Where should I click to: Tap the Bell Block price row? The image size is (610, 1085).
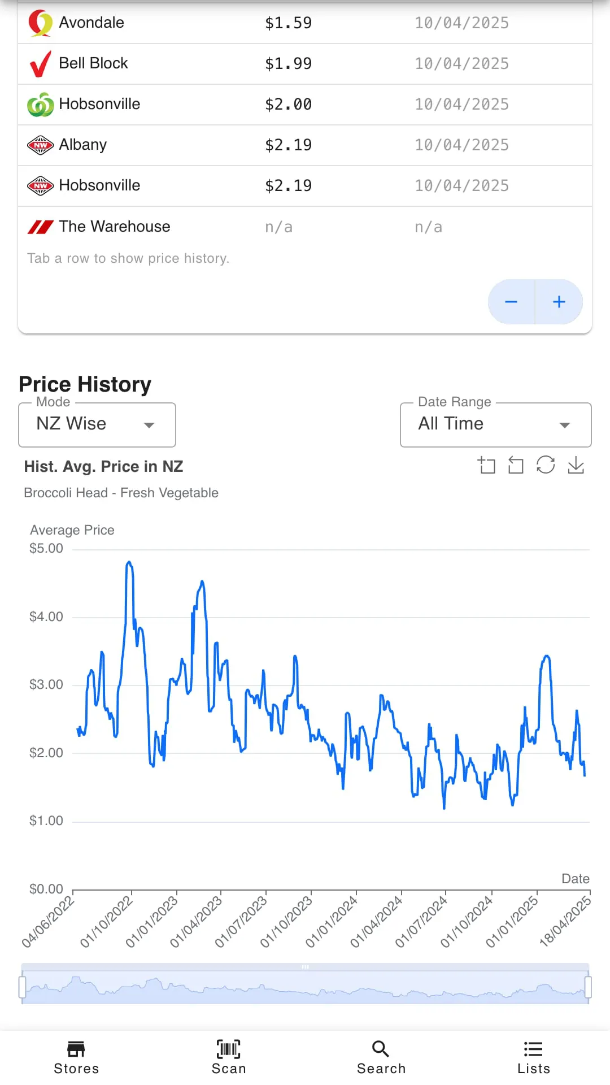click(305, 63)
